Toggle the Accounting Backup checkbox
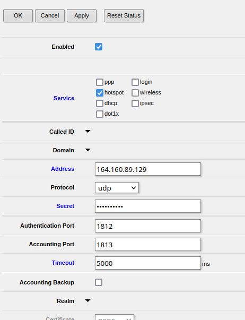 (x=99, y=282)
